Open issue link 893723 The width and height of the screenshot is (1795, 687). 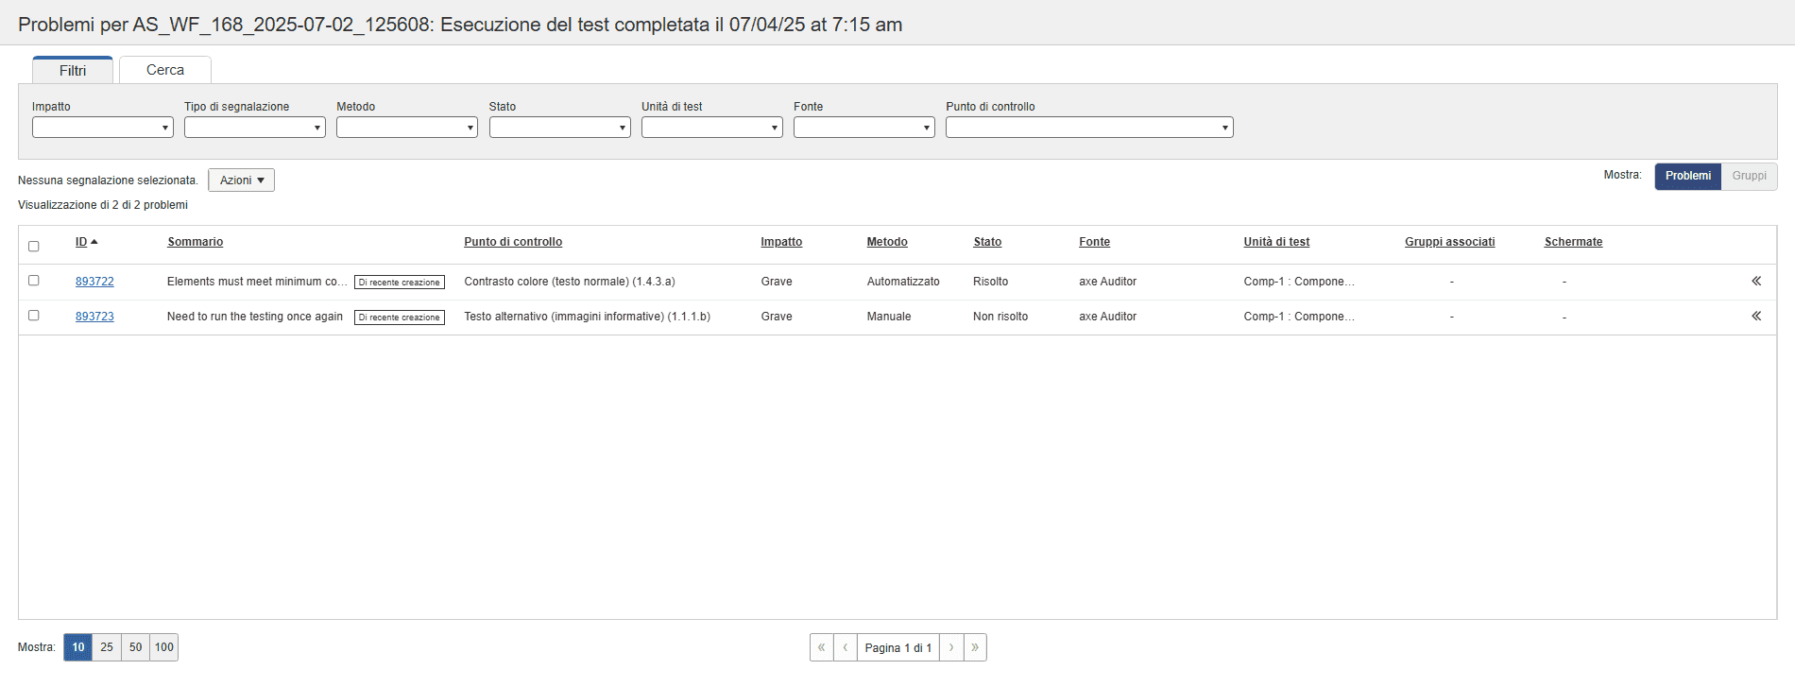pos(94,317)
